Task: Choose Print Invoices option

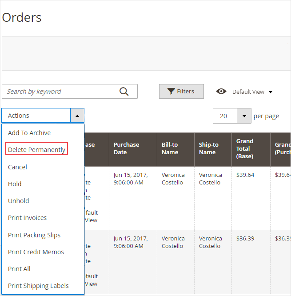Action: click(x=28, y=218)
